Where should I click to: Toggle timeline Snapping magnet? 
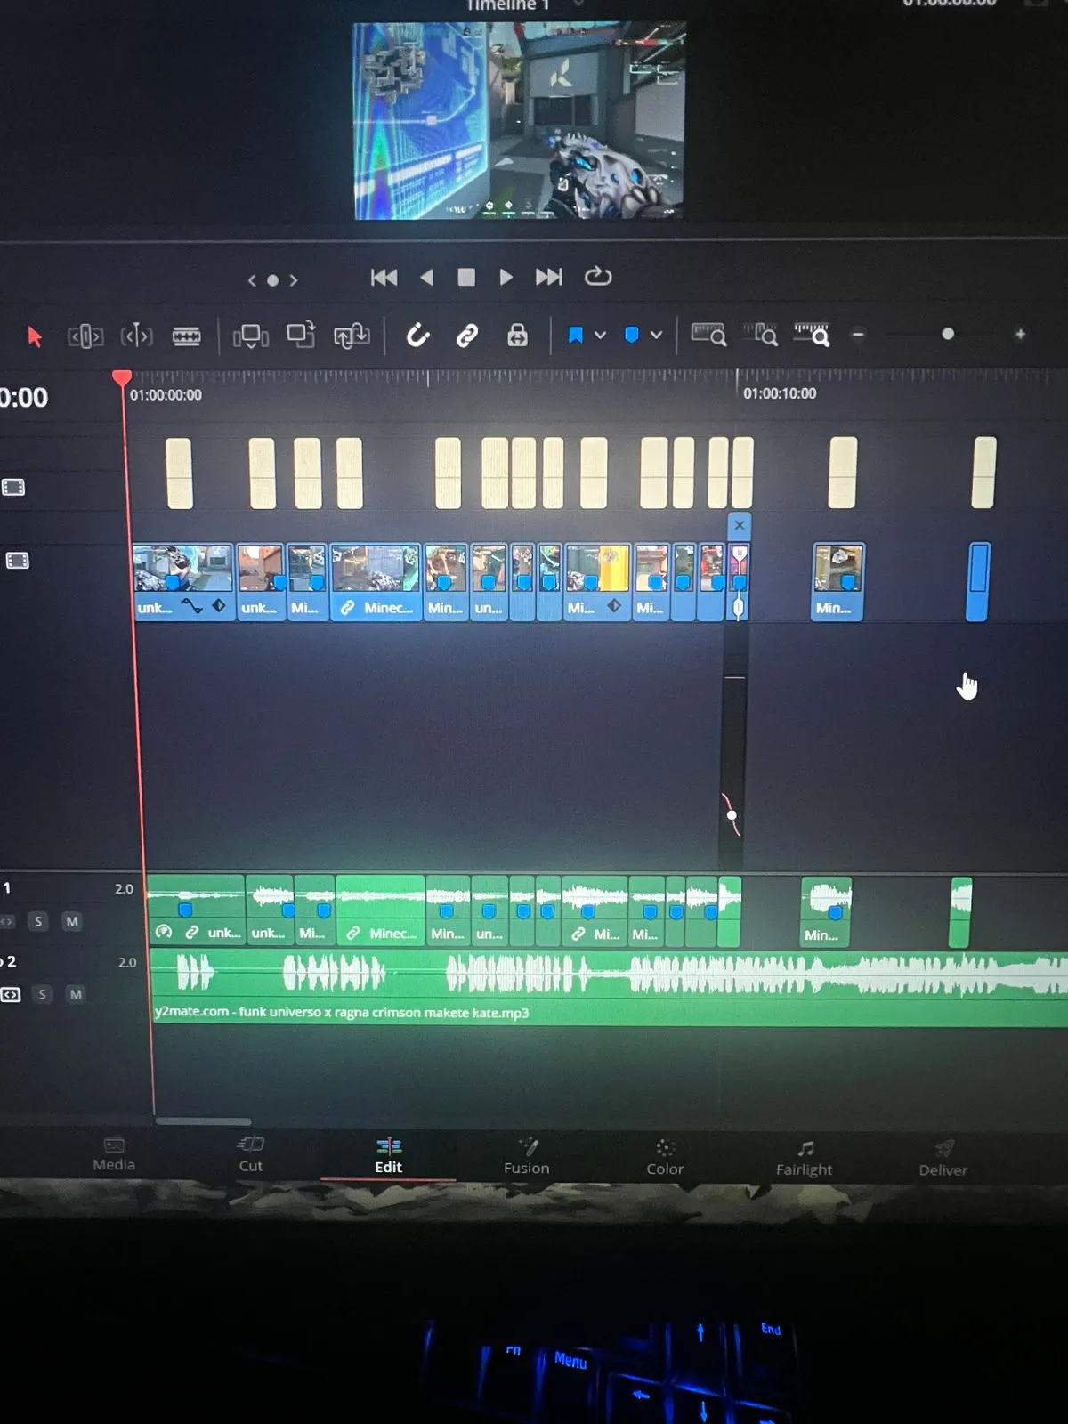point(417,336)
